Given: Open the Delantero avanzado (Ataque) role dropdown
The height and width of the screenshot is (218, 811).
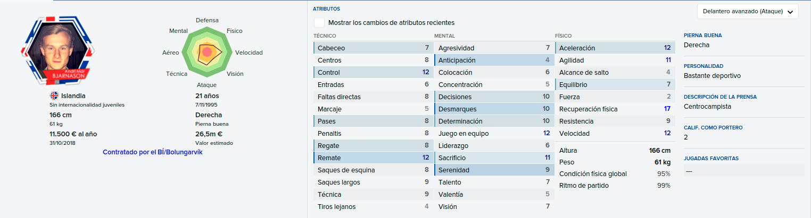Looking at the screenshot, I should [x=747, y=11].
